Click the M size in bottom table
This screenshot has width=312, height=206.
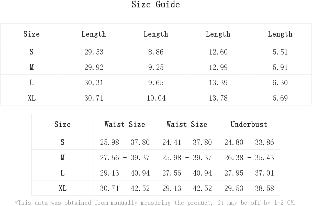pos(62,158)
